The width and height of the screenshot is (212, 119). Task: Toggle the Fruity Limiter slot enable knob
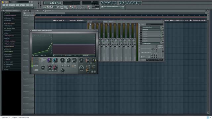click(x=163, y=43)
